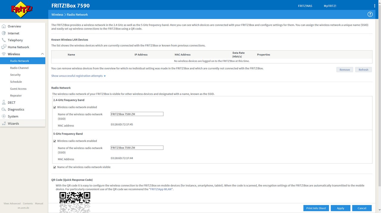Click the Diagnostics icon in sidebar

click(4, 109)
